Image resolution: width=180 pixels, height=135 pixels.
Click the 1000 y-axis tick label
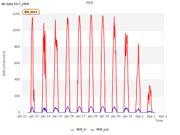point(16,30)
